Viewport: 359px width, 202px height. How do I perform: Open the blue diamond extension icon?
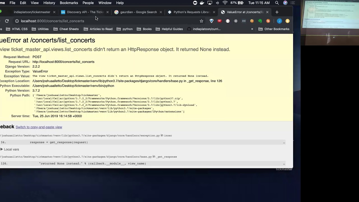coord(212,21)
